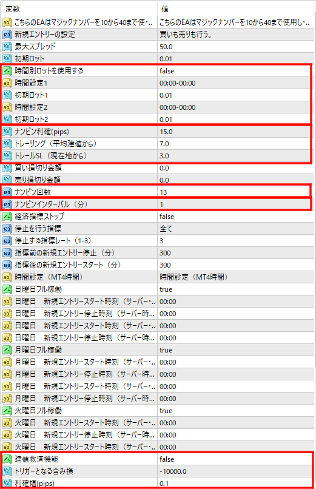Toggle the false value of 時間別ロットを使用する
The height and width of the screenshot is (489, 316).
click(167, 71)
